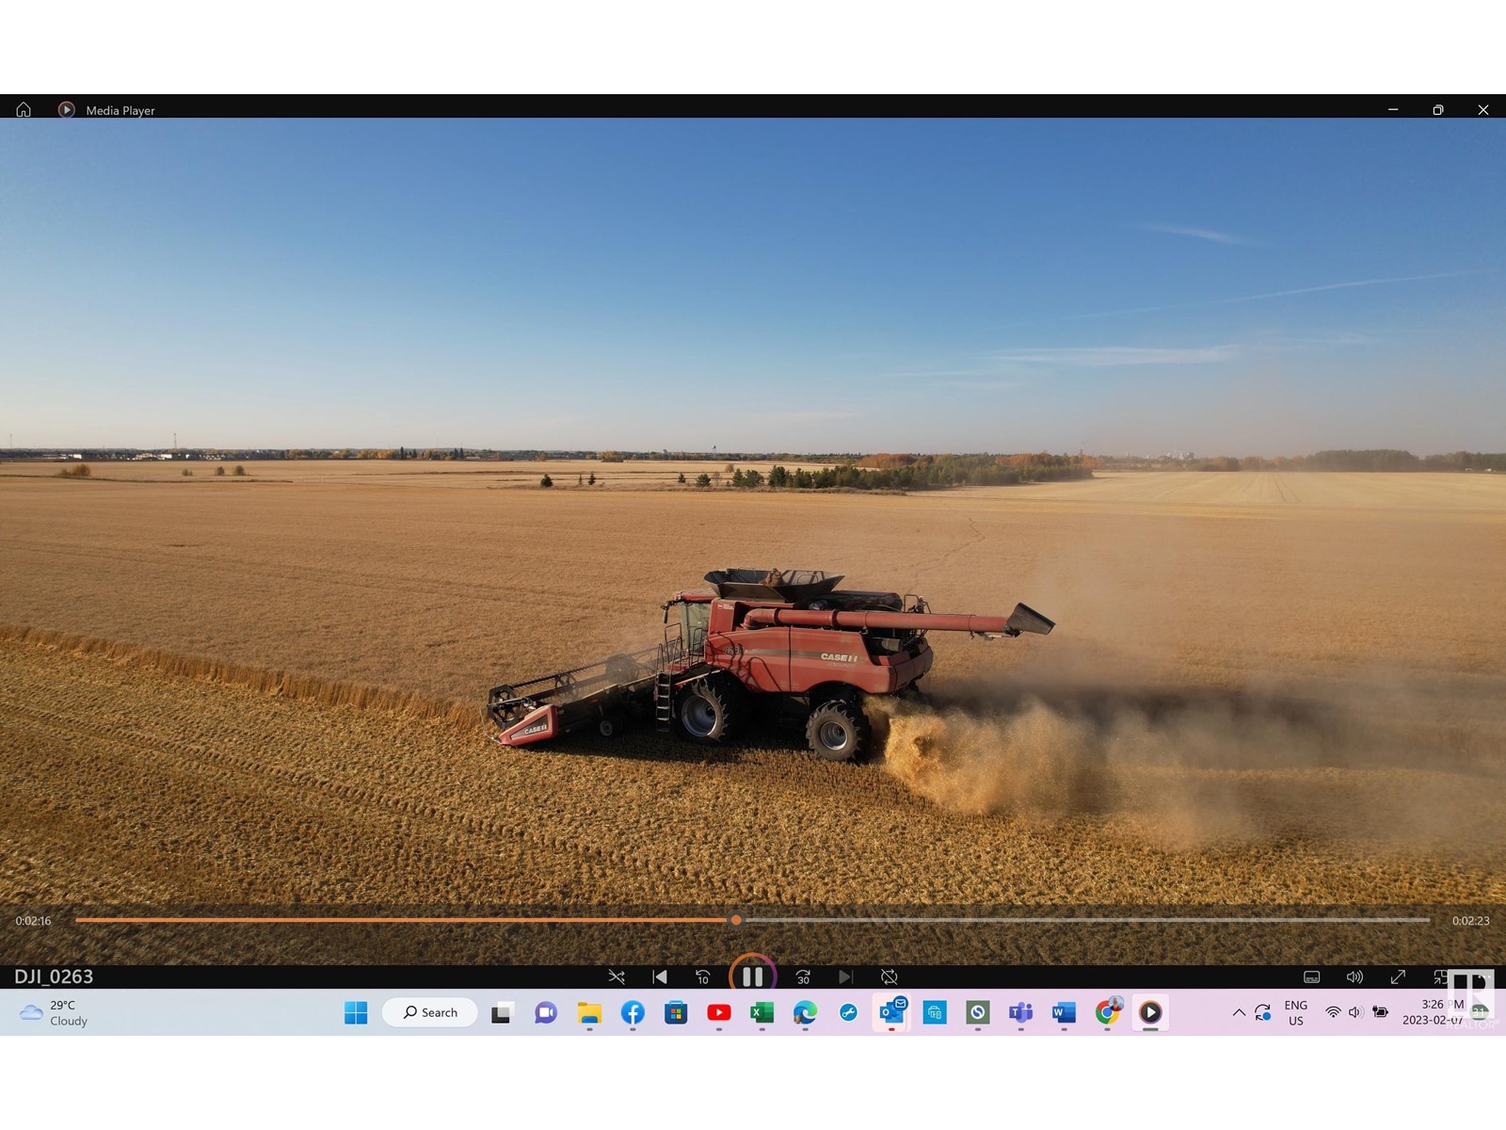Pause the video playback

(752, 977)
